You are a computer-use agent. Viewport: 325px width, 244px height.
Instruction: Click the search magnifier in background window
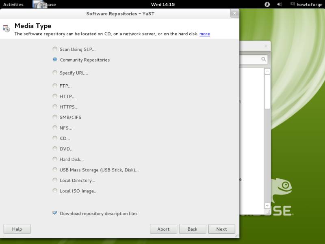(264, 60)
